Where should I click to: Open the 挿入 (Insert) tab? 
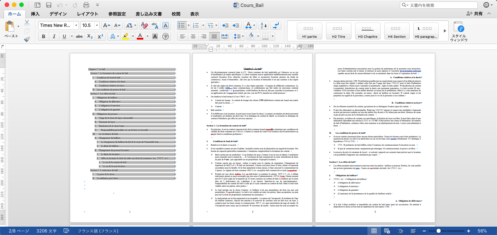pyautogui.click(x=35, y=14)
